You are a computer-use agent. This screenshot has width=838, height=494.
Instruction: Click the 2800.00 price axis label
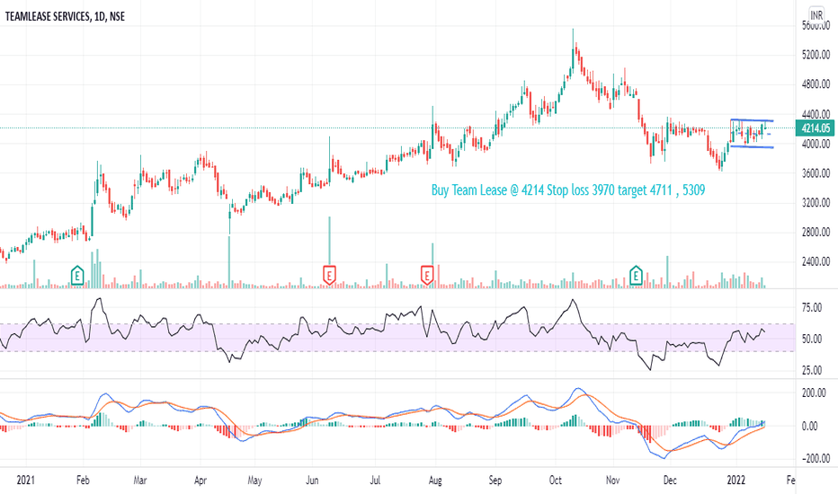816,232
